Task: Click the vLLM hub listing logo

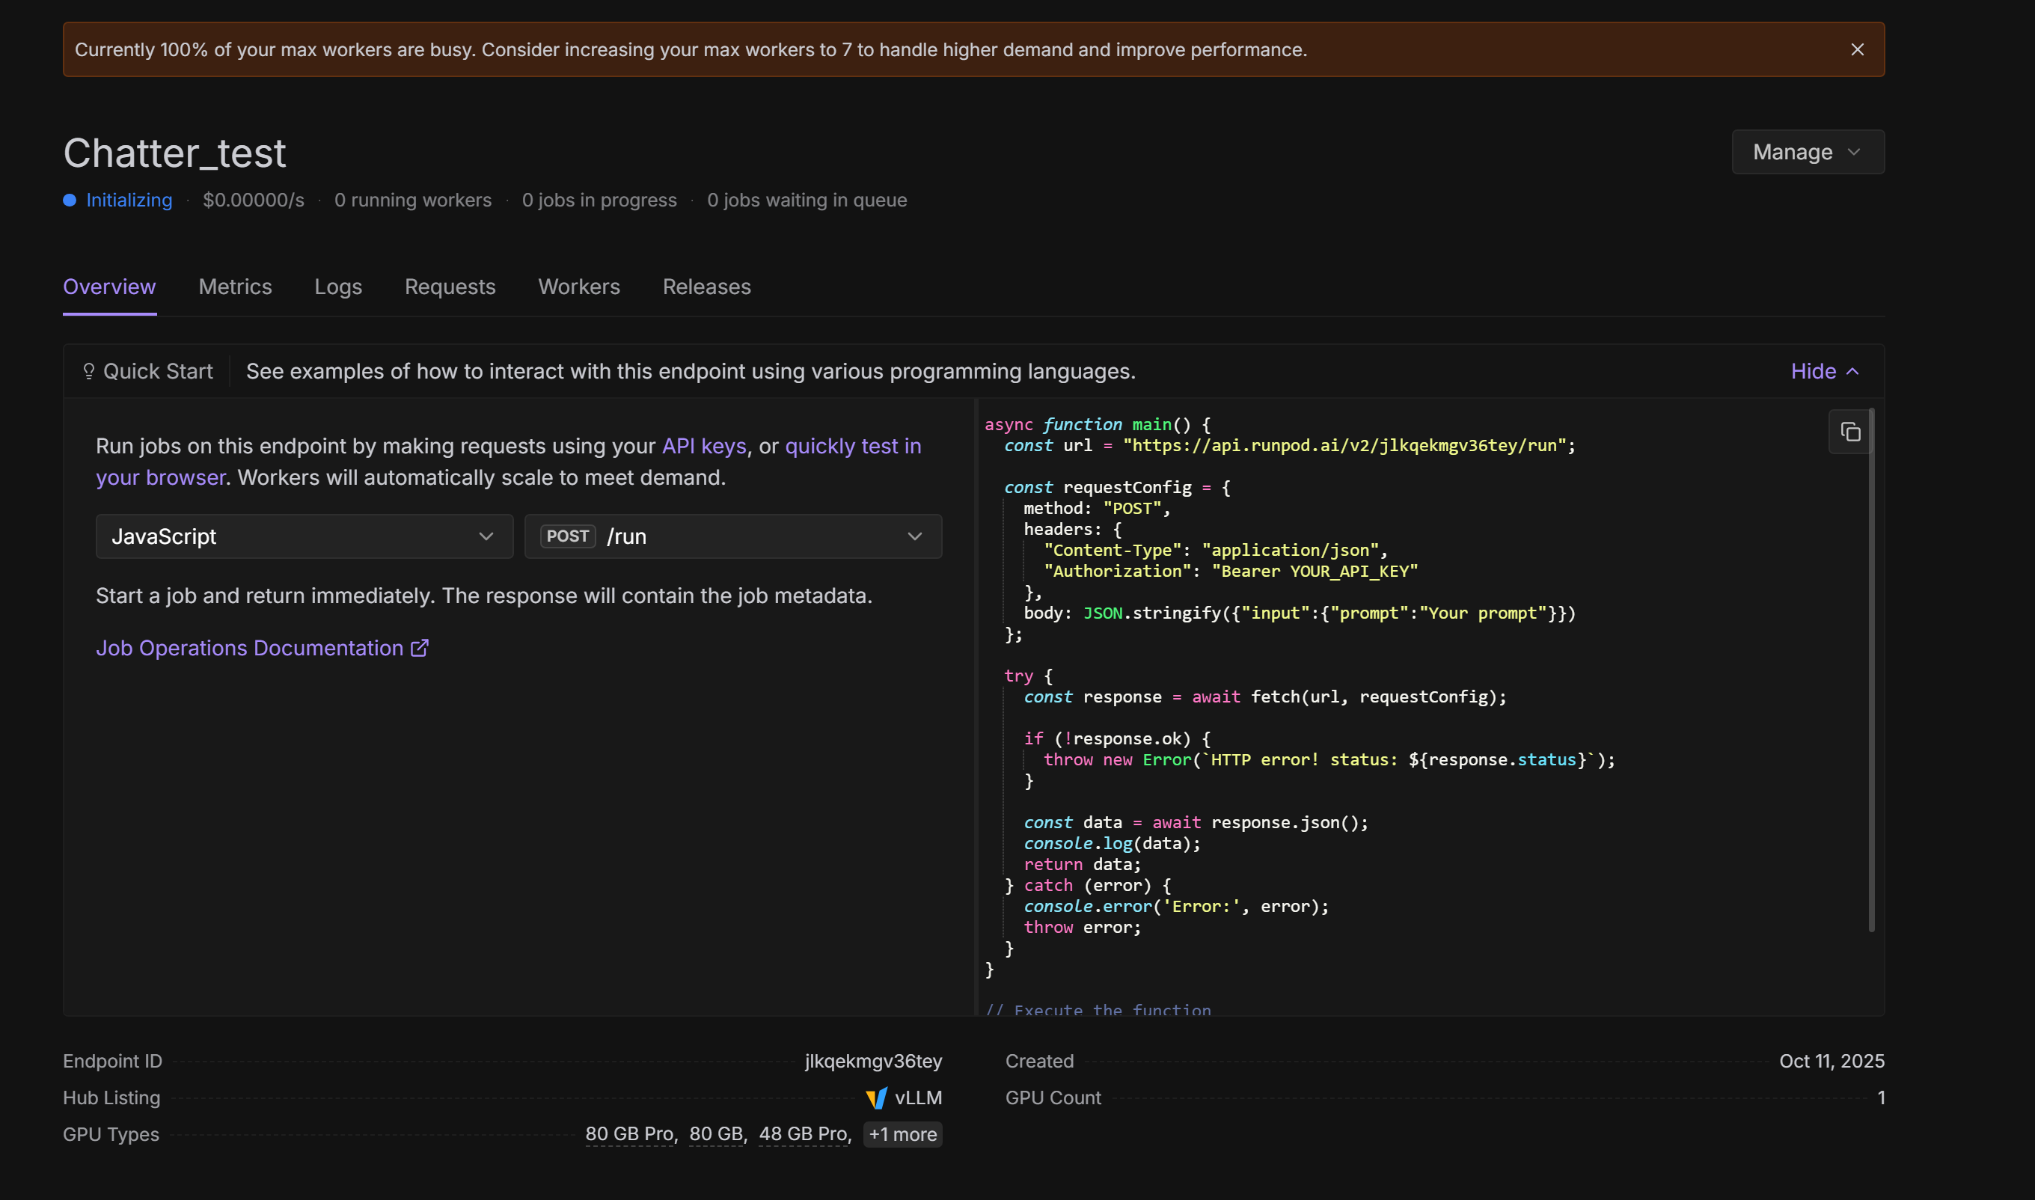Action: [x=876, y=1098]
